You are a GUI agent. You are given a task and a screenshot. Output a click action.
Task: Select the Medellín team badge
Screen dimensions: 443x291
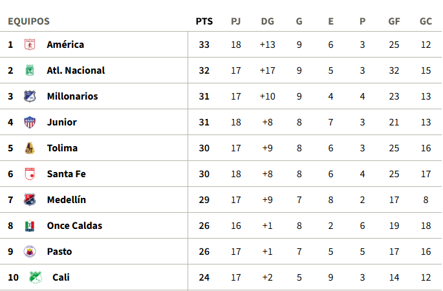30,200
